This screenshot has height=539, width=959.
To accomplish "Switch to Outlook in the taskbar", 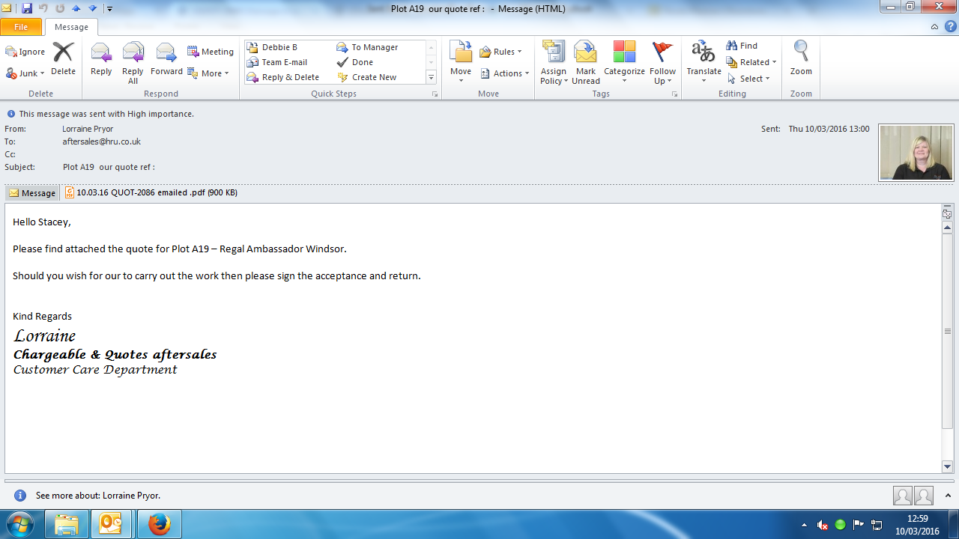I will click(111, 524).
